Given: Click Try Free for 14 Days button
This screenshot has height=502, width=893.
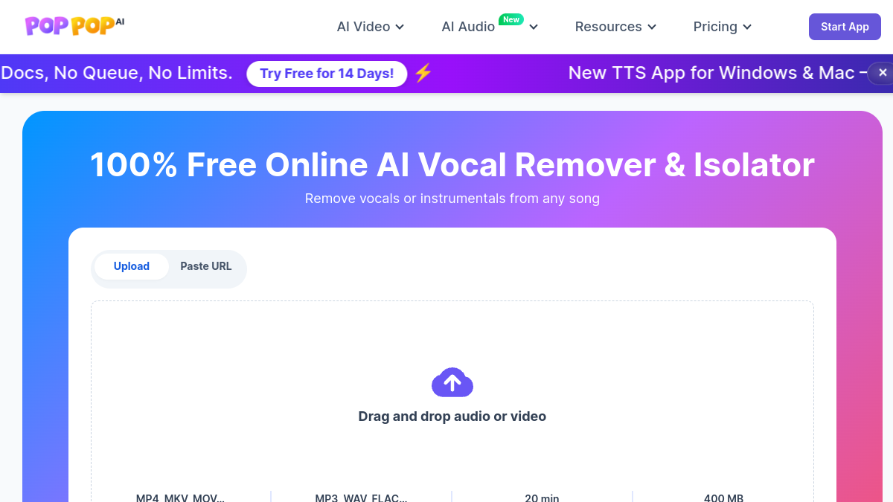Looking at the screenshot, I should (x=327, y=74).
